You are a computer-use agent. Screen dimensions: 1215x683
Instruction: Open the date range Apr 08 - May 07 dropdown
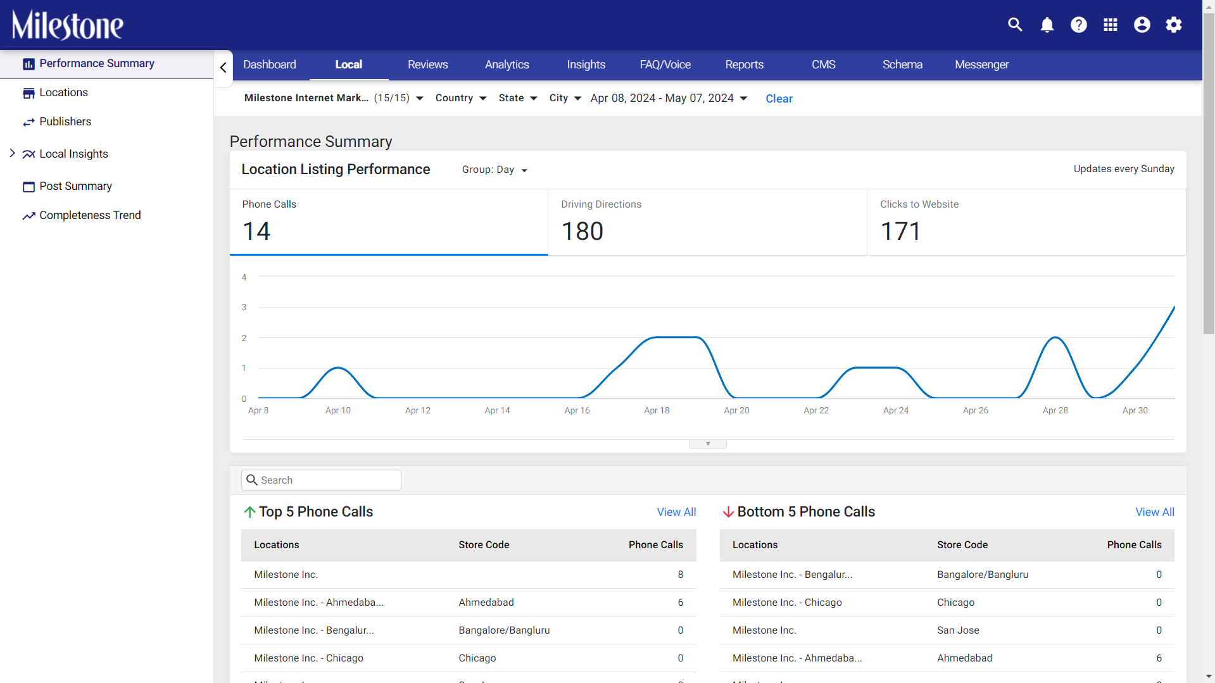[x=669, y=98]
